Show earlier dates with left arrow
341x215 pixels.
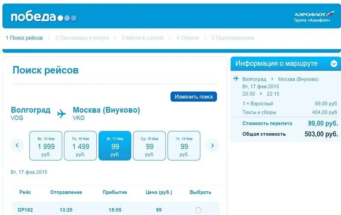17,145
